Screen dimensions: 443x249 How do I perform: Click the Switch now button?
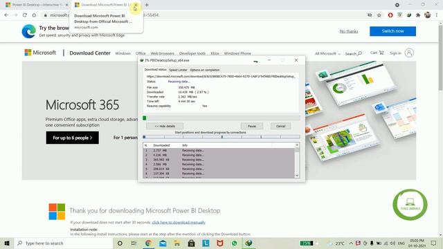(392, 31)
